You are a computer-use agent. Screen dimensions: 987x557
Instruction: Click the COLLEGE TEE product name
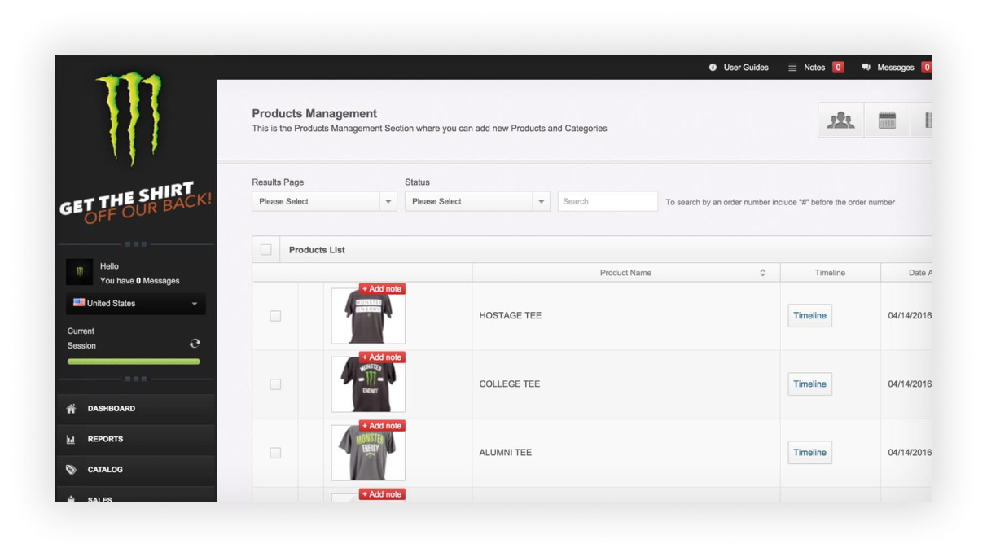(509, 384)
